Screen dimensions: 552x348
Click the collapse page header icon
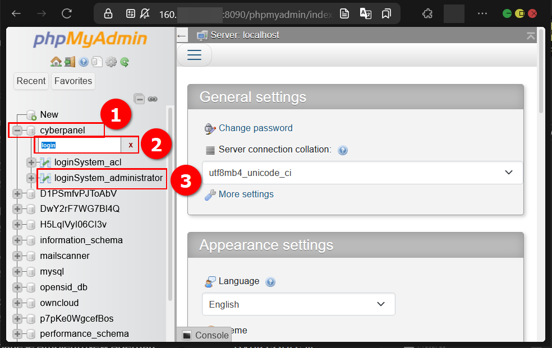tap(531, 35)
